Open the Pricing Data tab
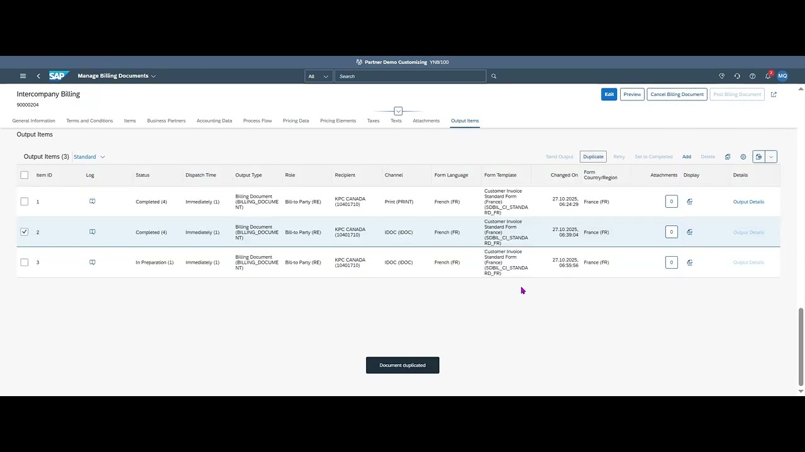805x452 pixels. tap(296, 121)
